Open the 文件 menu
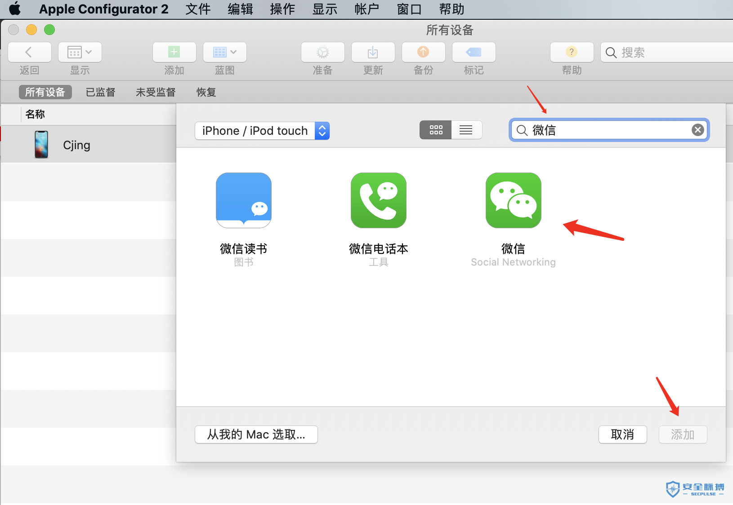Screen dimensions: 733x505 tap(198, 9)
